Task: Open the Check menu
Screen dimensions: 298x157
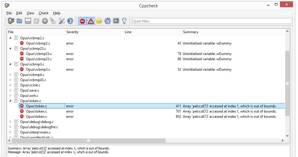Action: click(x=43, y=13)
